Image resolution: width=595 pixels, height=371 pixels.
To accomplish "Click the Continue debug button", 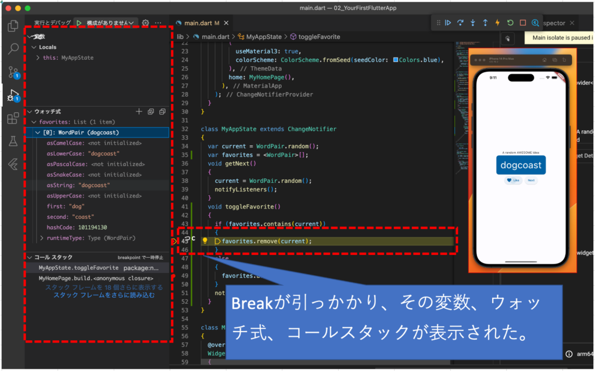I will 447,23.
